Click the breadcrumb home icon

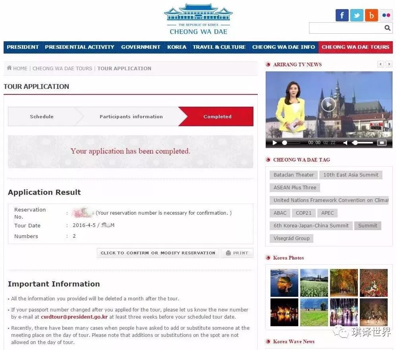click(x=10, y=68)
